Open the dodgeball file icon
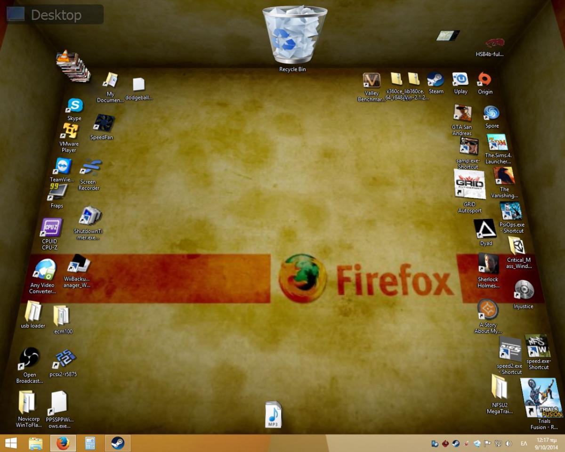 138,85
